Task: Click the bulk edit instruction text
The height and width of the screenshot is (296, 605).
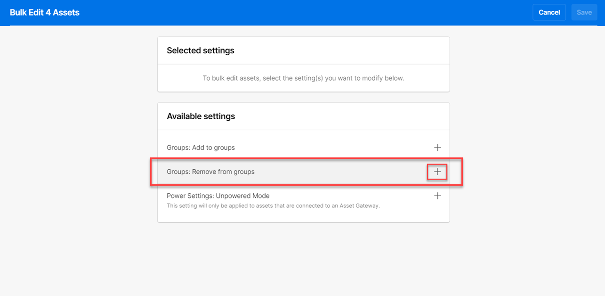Action: pyautogui.click(x=303, y=78)
